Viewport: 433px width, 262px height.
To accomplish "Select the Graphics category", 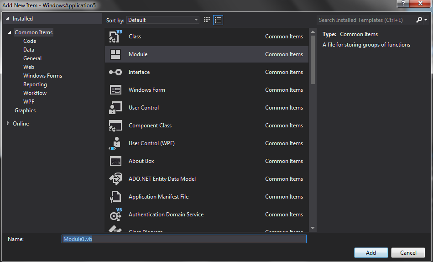I will [x=25, y=110].
